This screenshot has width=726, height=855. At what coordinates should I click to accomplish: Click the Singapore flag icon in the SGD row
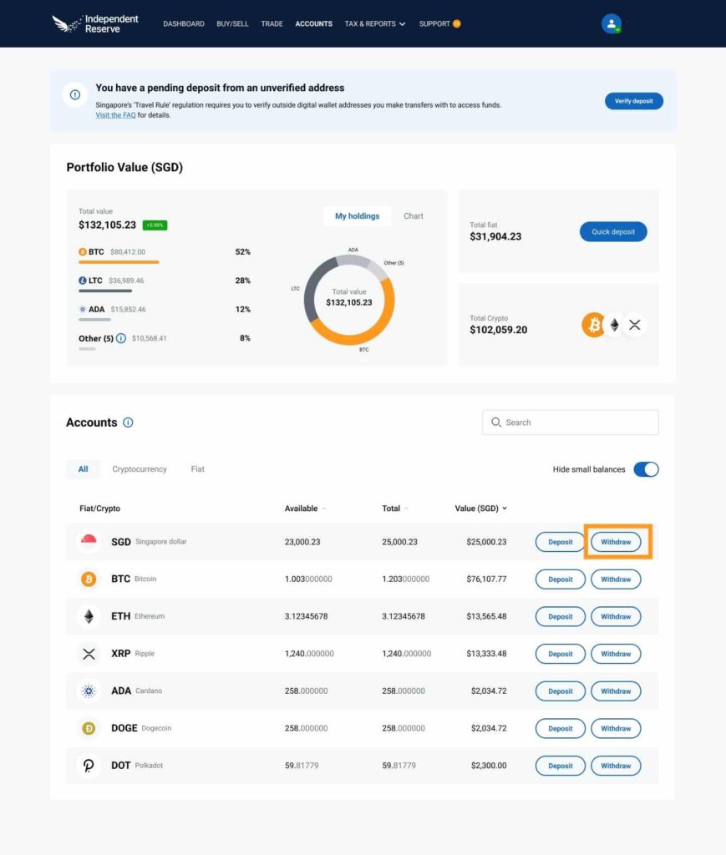[89, 541]
